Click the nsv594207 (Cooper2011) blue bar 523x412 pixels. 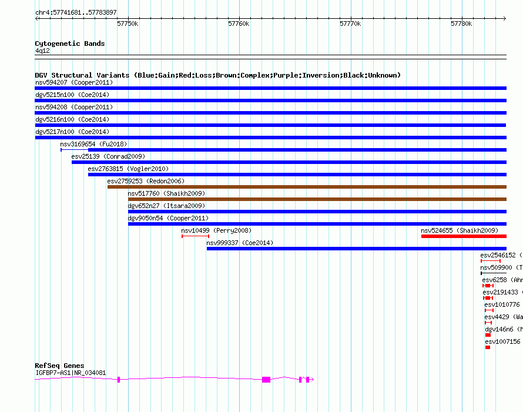270,88
